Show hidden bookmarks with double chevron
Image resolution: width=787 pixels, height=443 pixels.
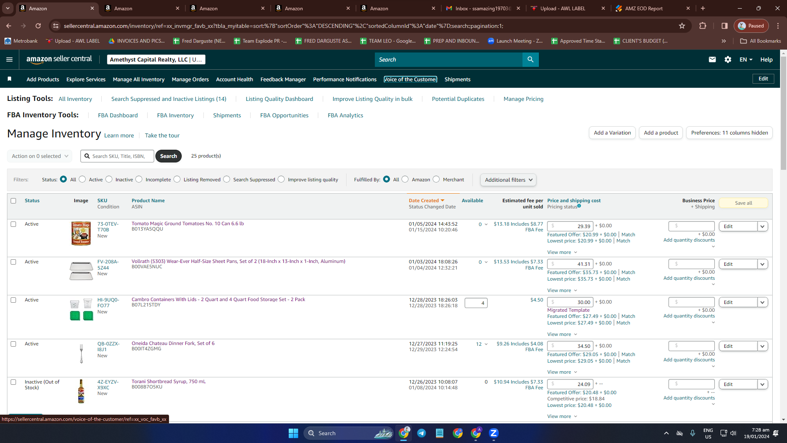pyautogui.click(x=724, y=41)
